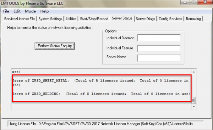Open the Borrowing tab
The image size is (213, 130).
pos(193,19)
